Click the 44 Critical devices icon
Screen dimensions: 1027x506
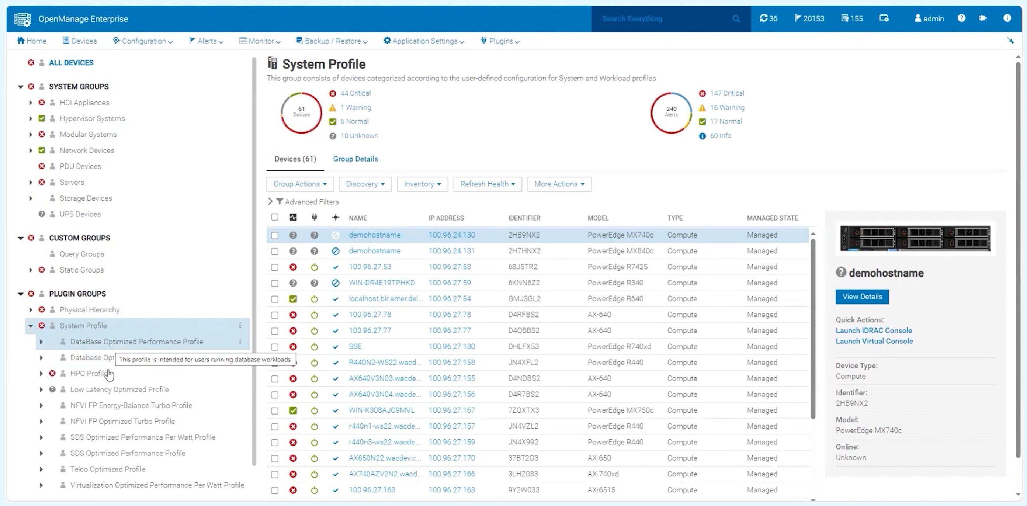pos(333,93)
